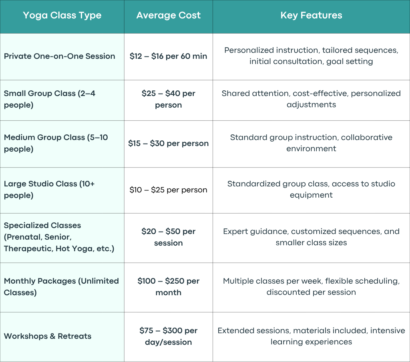
Task: Click the $15 – $30 per person cell
Action: point(169,143)
